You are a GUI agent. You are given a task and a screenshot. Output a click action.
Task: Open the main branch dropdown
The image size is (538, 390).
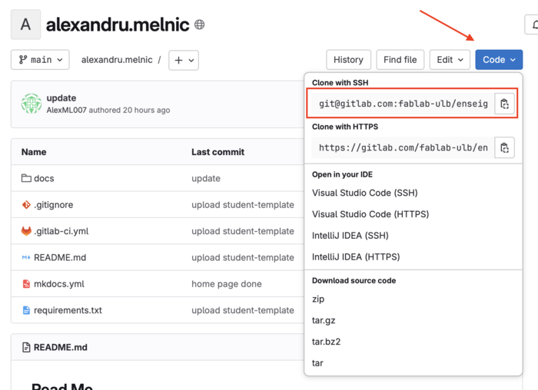40,60
